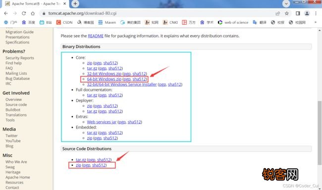Open the tab search dropdown chevron
This screenshot has height=190, width=322.
(x=286, y=3)
